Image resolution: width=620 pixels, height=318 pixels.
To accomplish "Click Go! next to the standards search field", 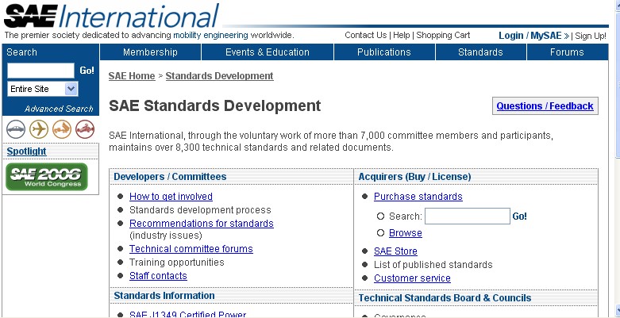I will (519, 216).
